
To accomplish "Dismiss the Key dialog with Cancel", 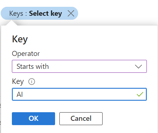I will pos(81,119).
